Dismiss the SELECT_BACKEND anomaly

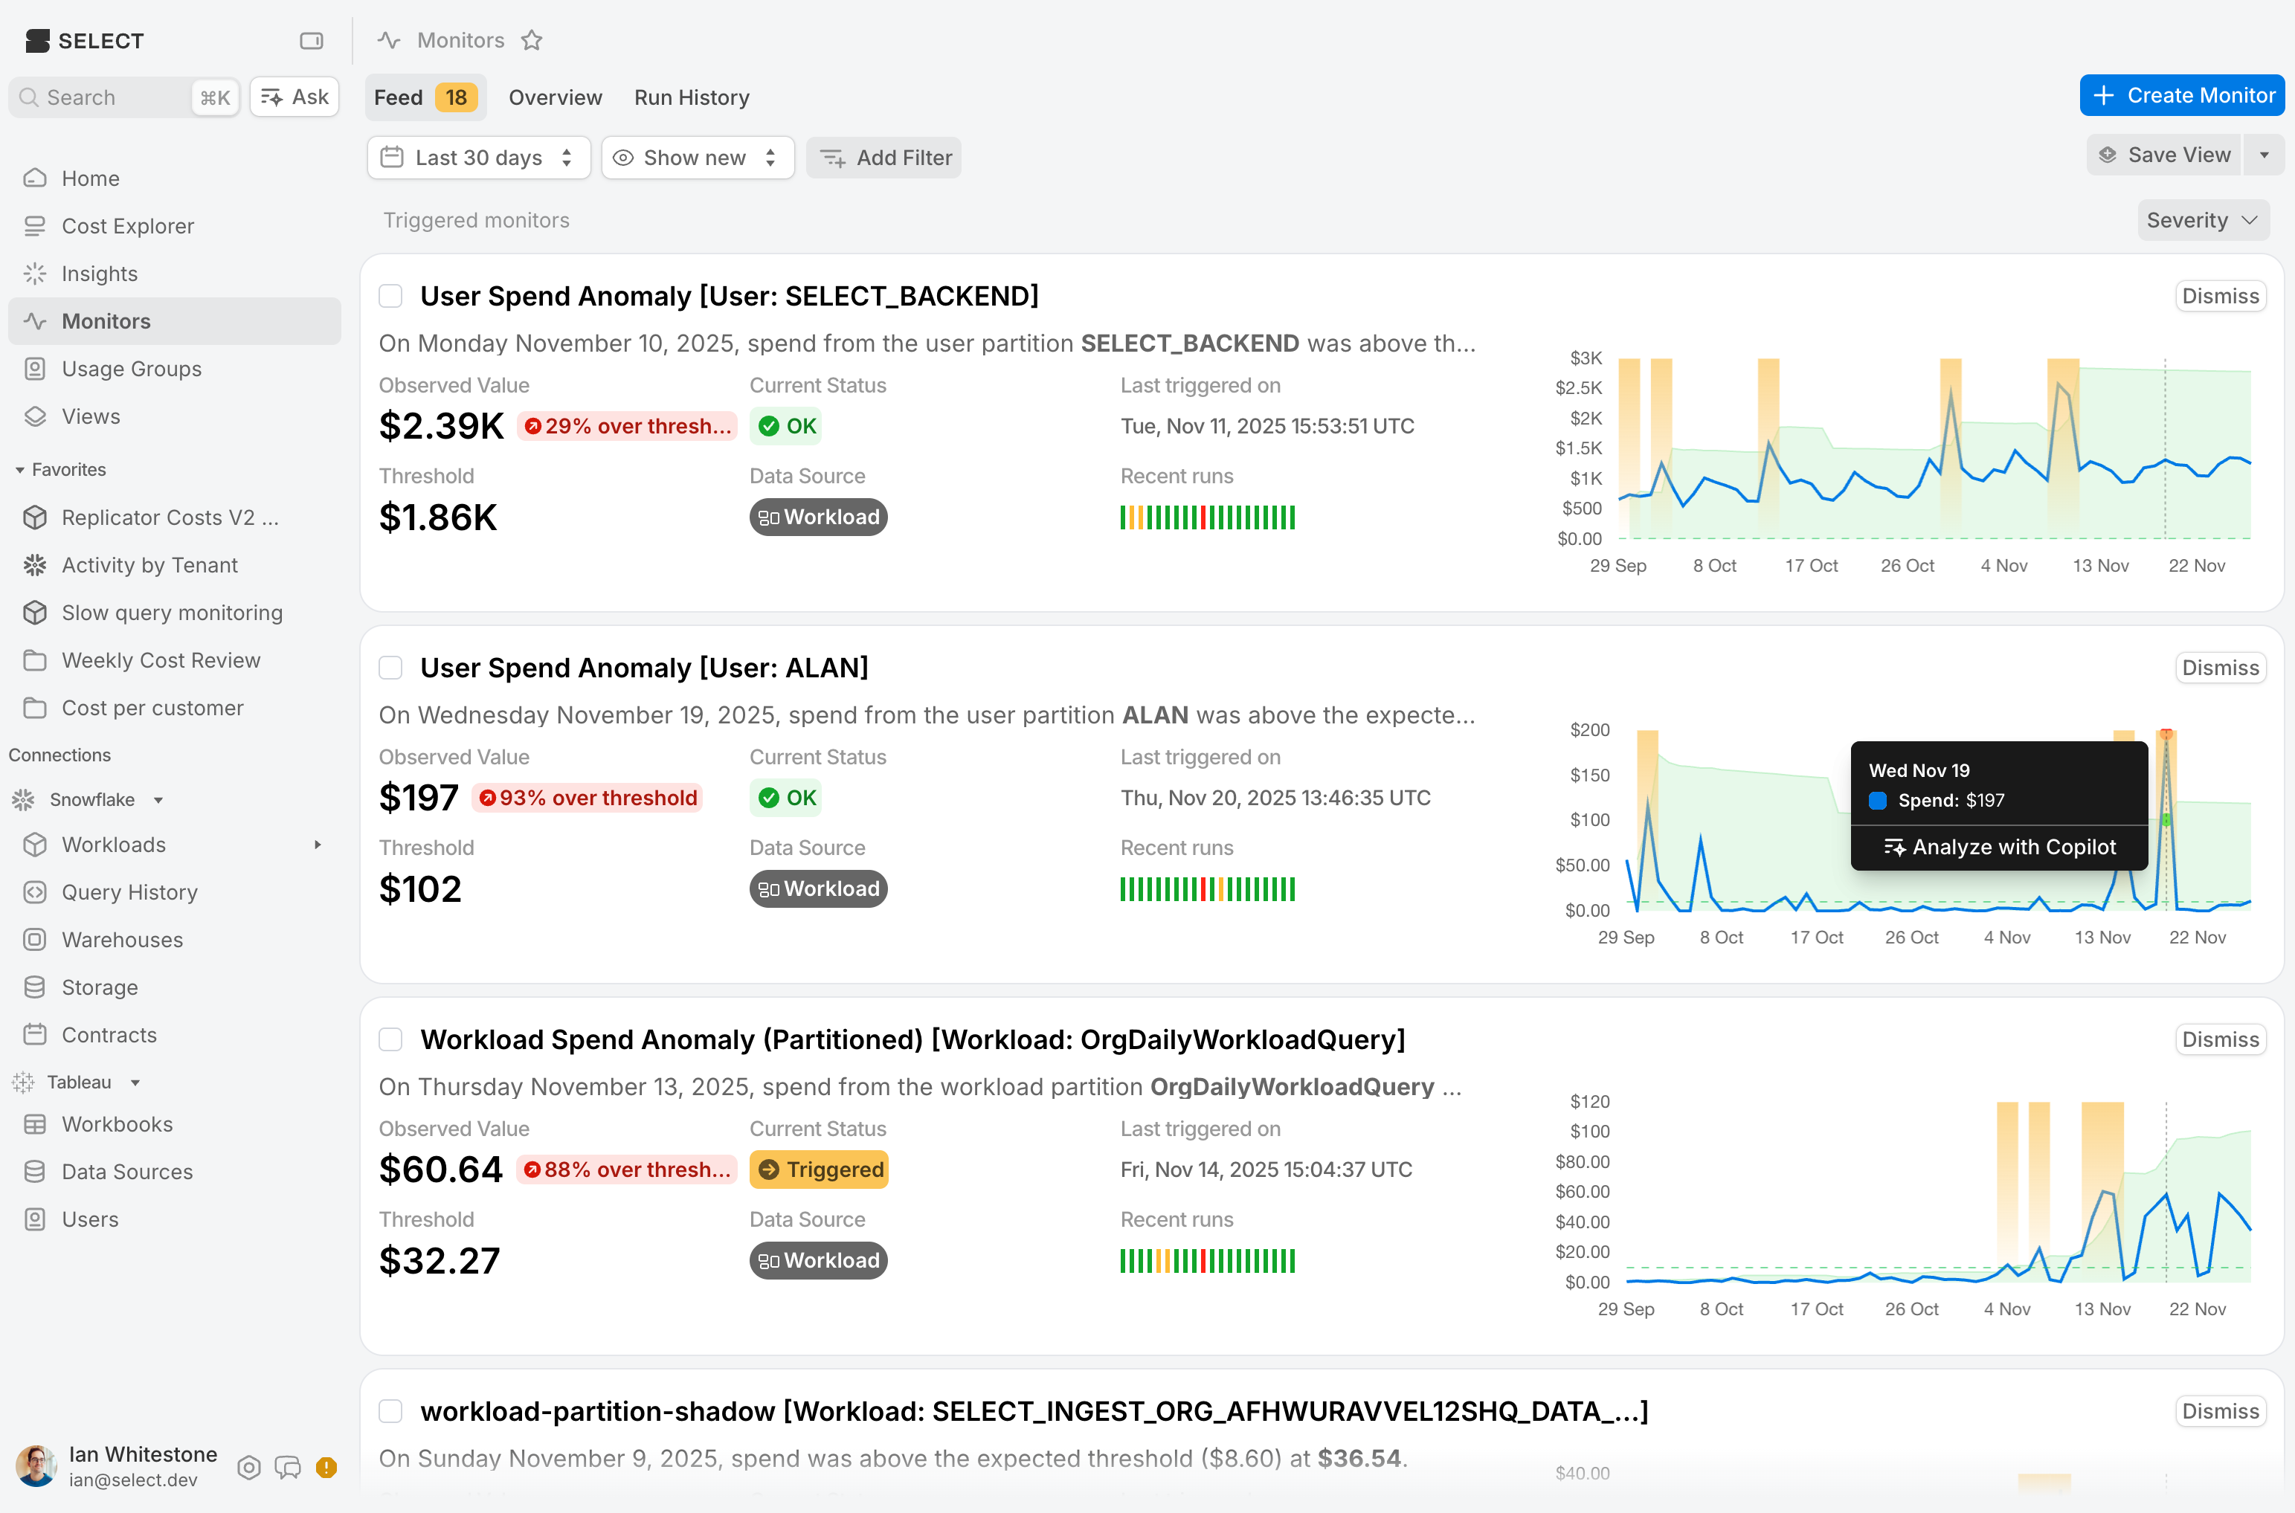(2220, 296)
